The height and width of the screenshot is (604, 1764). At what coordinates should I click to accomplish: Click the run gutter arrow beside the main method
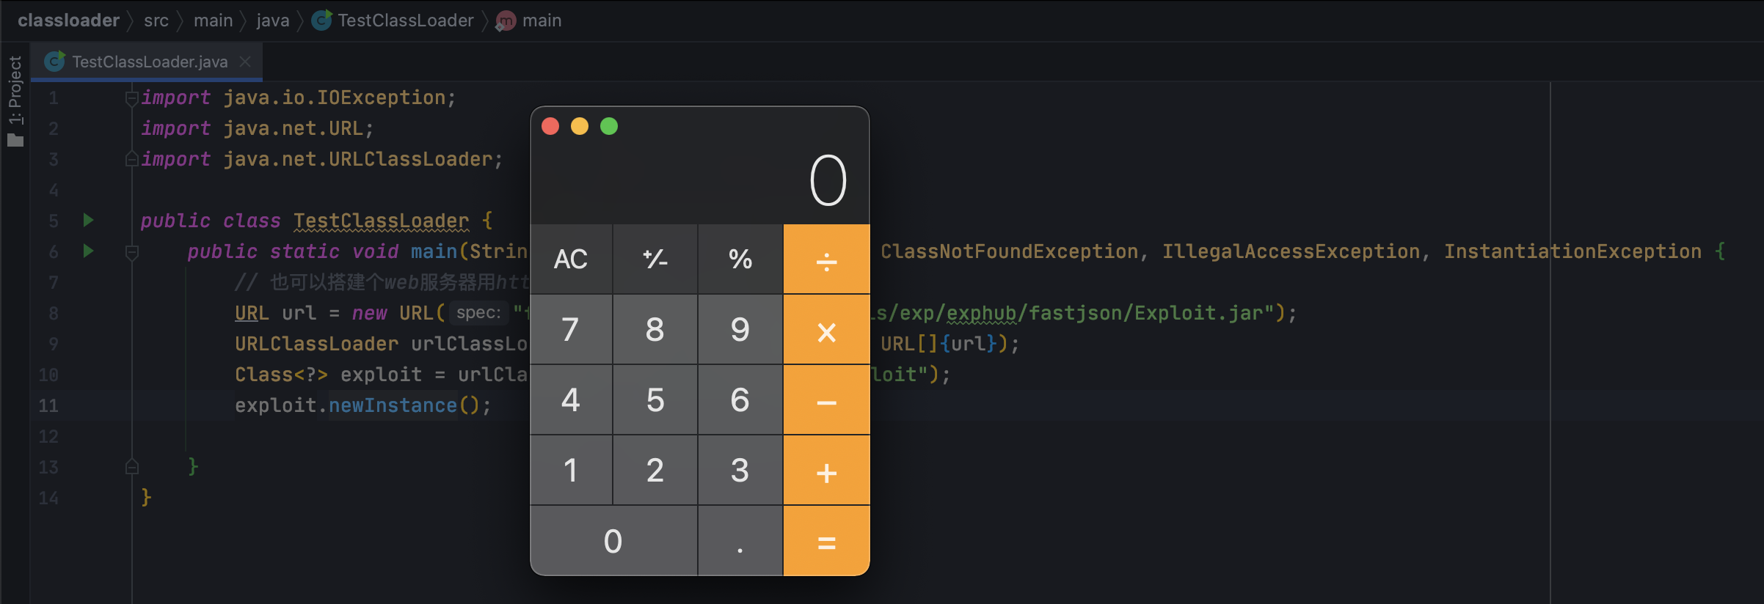pyautogui.click(x=88, y=251)
